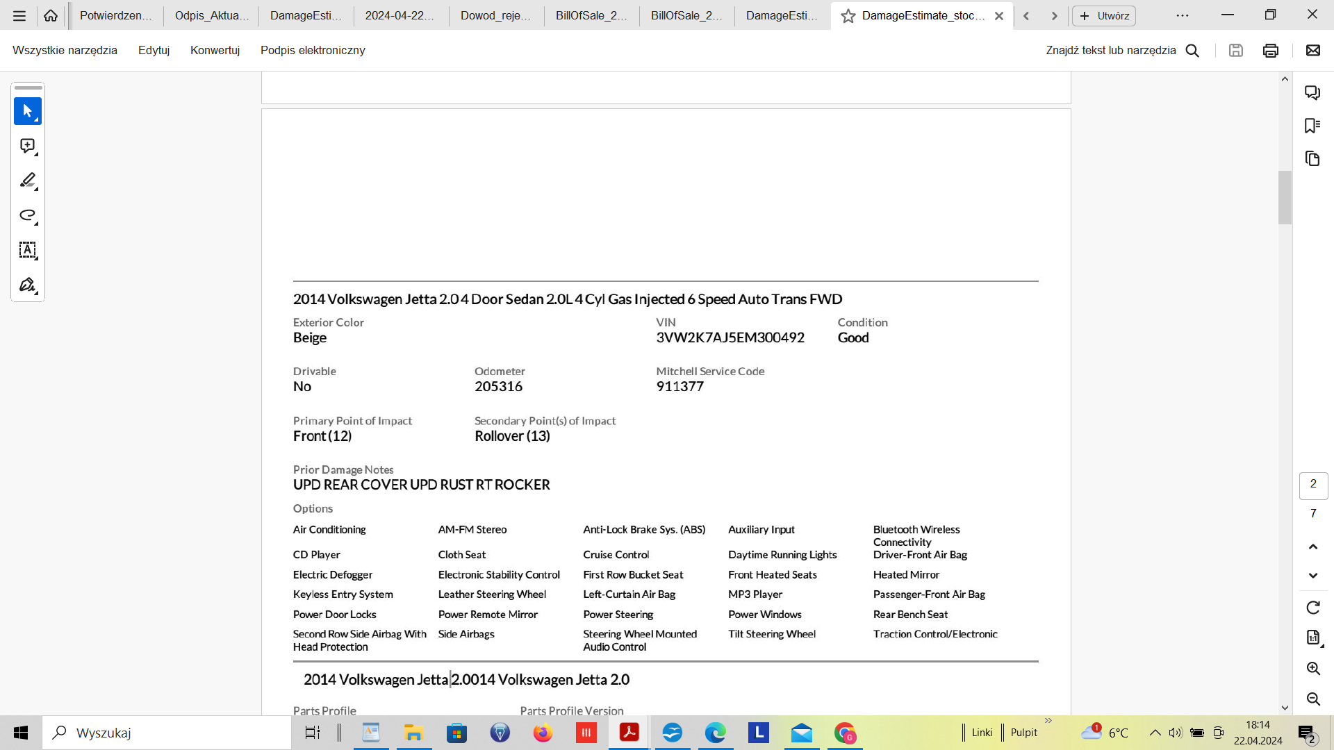Screen dimensions: 1334x750
Task: Open Firefox from the taskbar
Action: tap(543, 733)
